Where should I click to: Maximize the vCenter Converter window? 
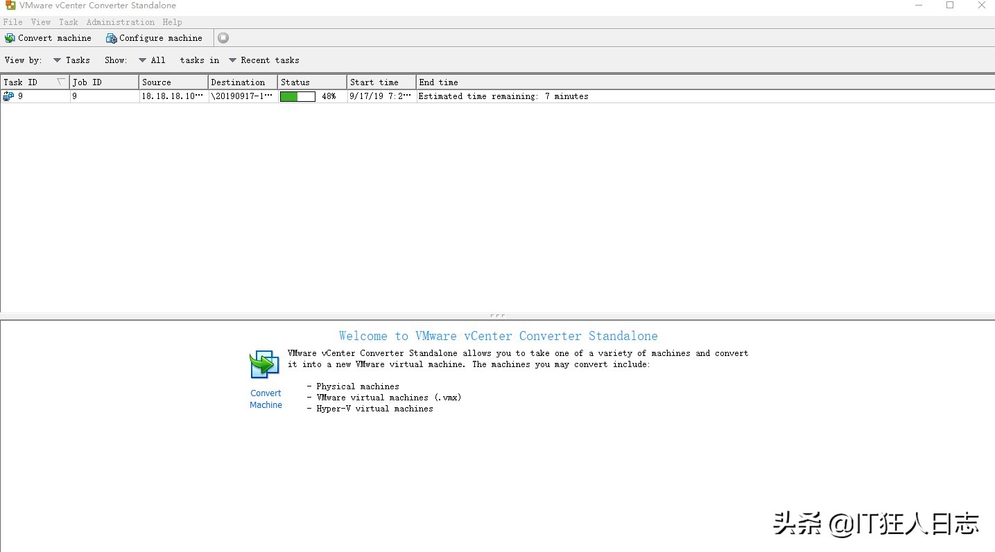[950, 6]
